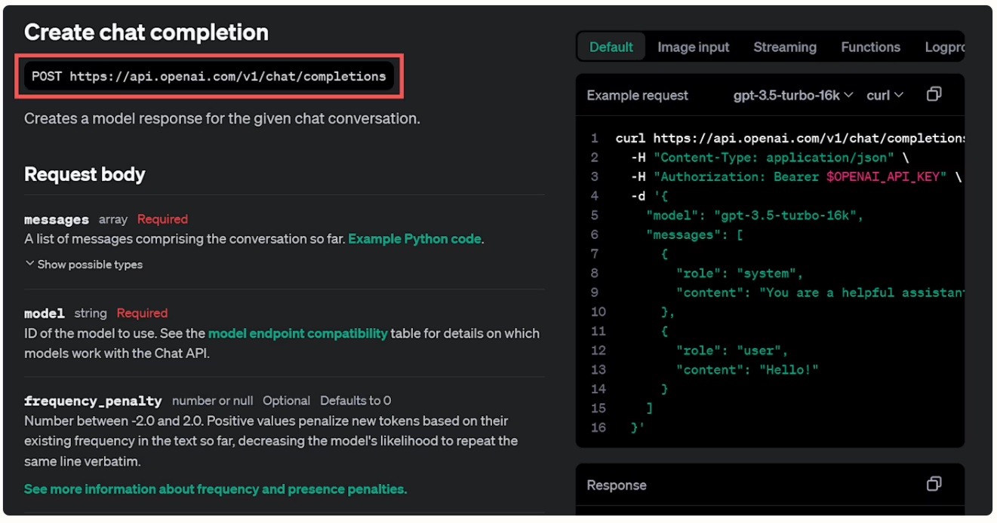Select the Default example tab

click(x=611, y=47)
